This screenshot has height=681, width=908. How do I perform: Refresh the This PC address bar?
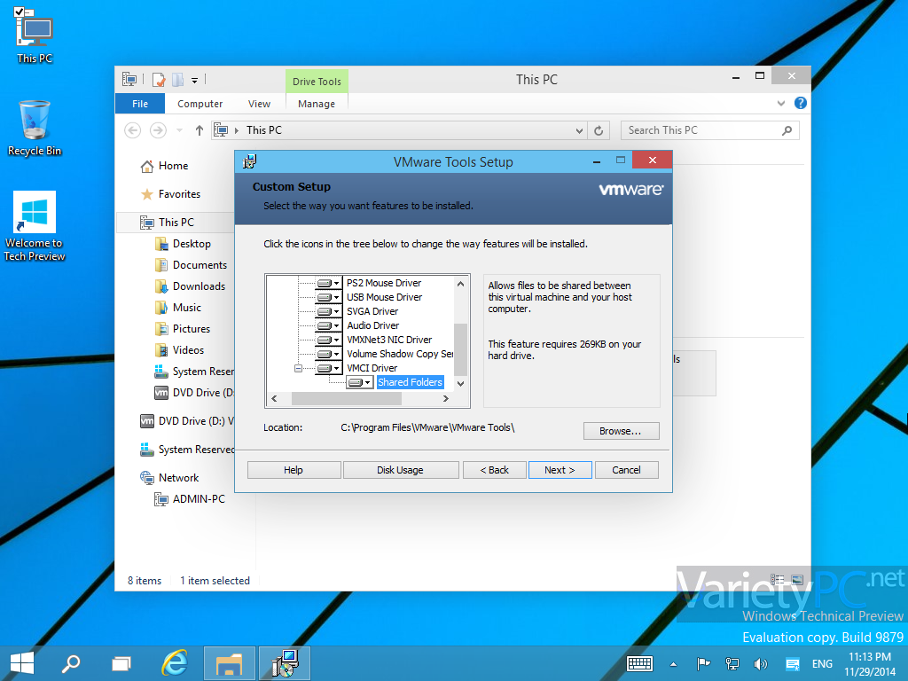pos(599,131)
